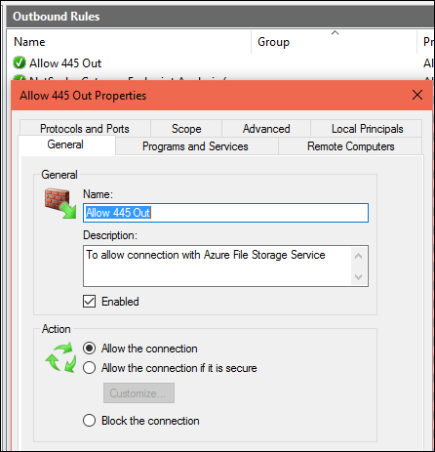Click the green recycling arrows Action icon
This screenshot has width=435, height=452.
60,357
